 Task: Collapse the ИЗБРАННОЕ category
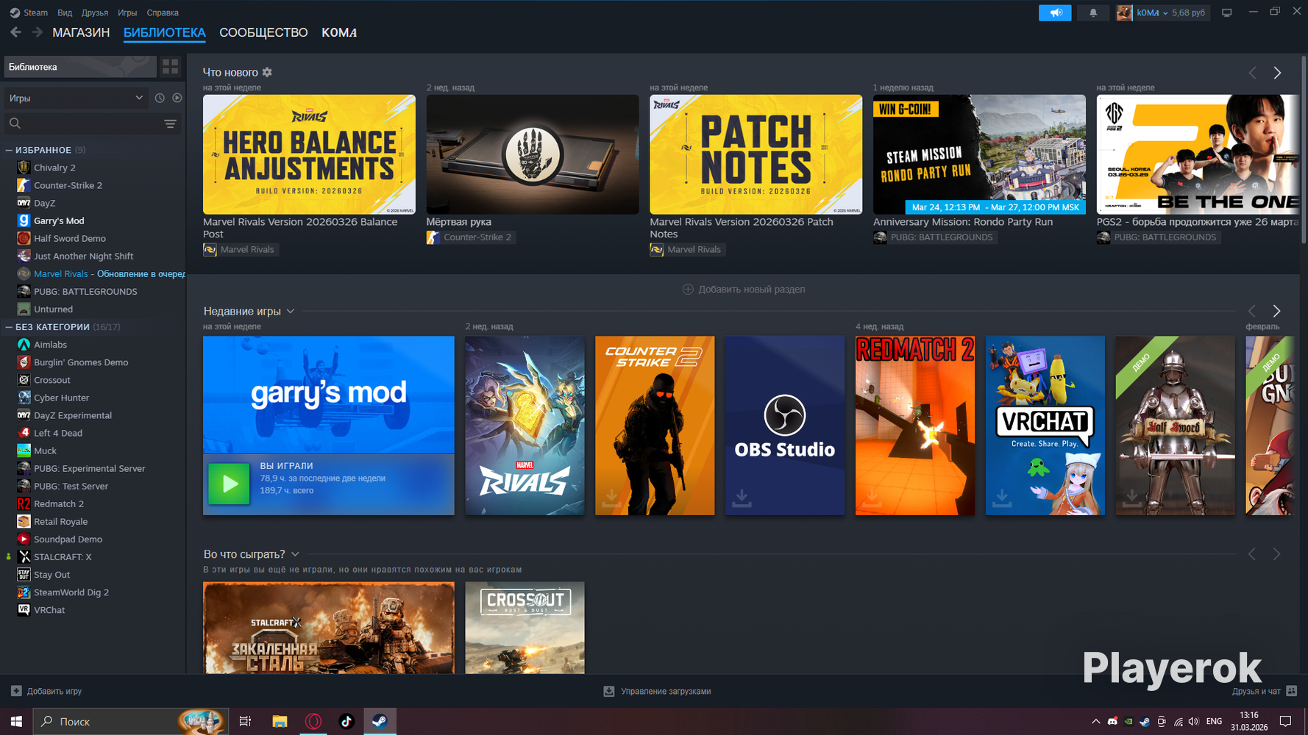pyautogui.click(x=9, y=150)
